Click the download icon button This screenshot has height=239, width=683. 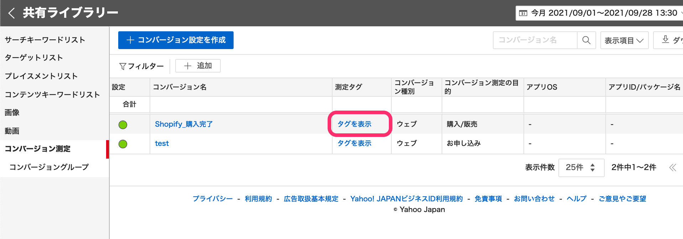(x=666, y=39)
